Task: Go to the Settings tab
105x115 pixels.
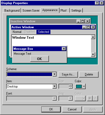Action: [76, 11]
